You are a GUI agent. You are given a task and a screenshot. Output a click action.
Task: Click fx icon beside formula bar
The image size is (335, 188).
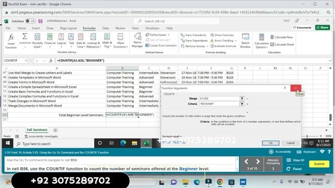click(51, 61)
